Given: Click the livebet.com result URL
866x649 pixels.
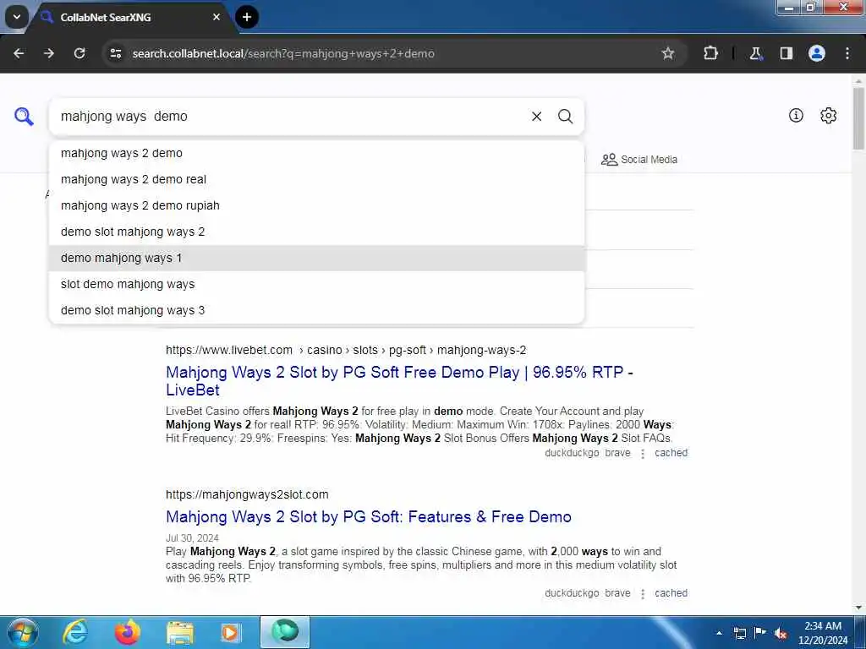Looking at the screenshot, I should (346, 350).
